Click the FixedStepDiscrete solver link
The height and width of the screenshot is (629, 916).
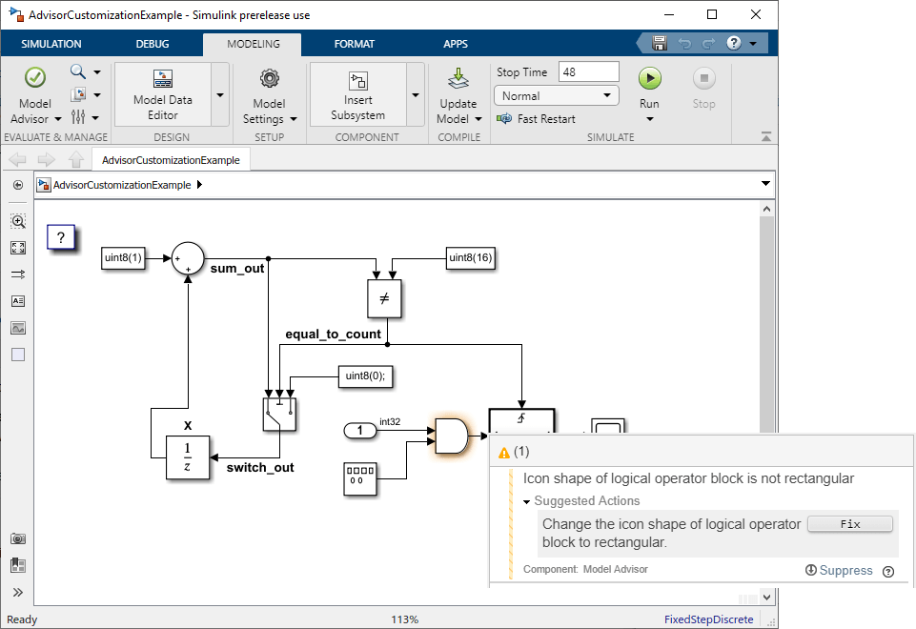708,619
